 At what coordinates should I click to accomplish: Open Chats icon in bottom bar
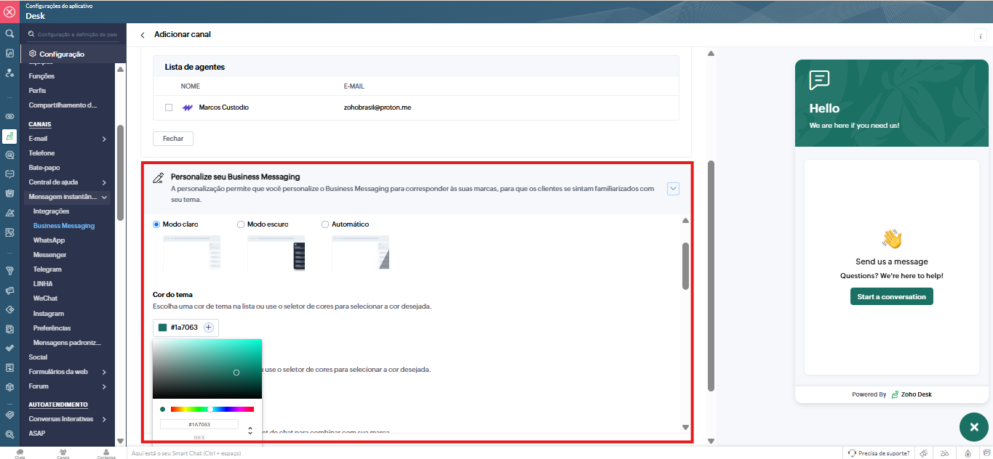[20, 453]
